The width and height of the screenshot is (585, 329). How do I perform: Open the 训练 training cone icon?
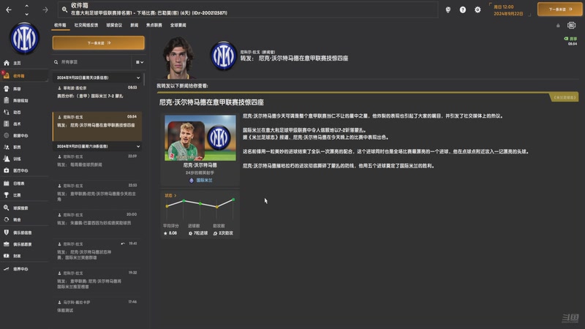[x=7, y=159]
